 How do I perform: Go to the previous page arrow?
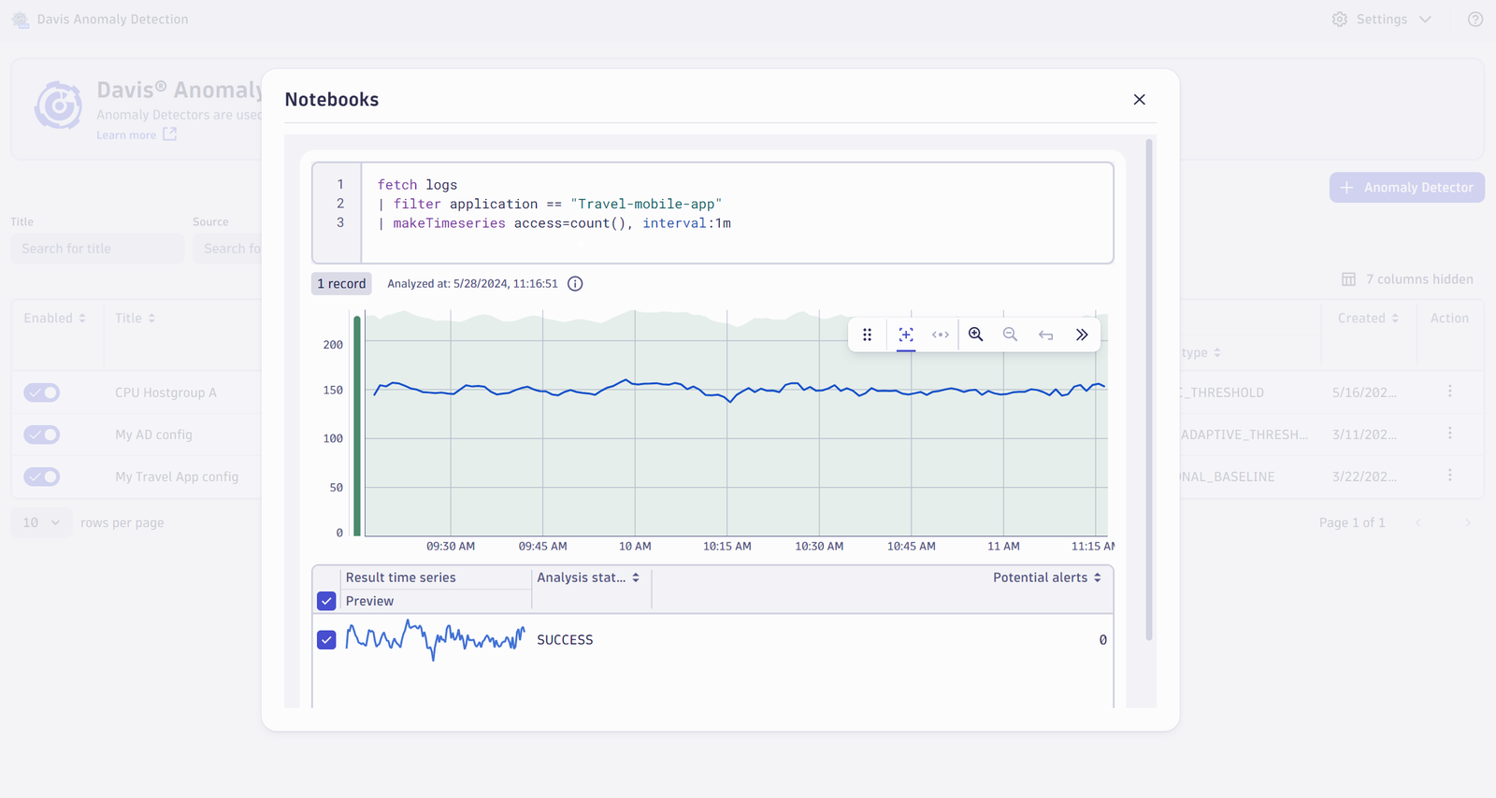[x=1418, y=523]
